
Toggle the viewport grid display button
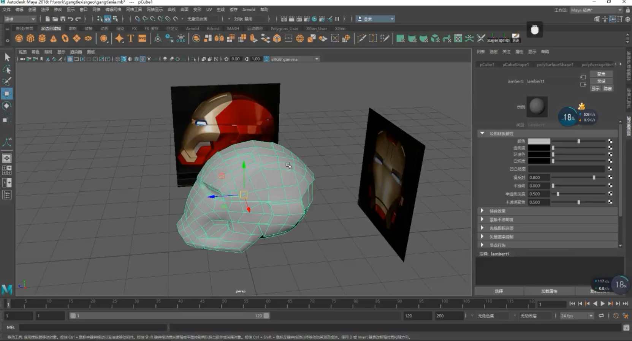pyautogui.click(x=70, y=59)
